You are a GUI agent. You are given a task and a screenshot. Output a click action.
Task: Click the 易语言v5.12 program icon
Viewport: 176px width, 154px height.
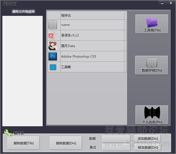(x=53, y=35)
